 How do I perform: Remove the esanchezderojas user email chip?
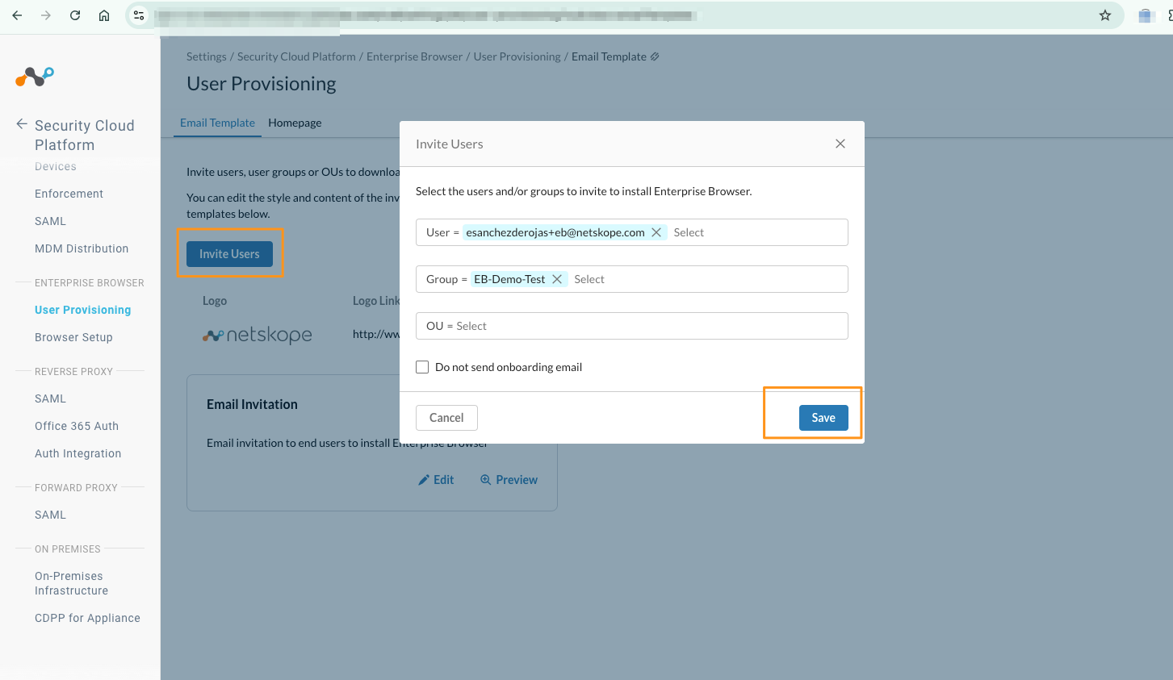(656, 232)
